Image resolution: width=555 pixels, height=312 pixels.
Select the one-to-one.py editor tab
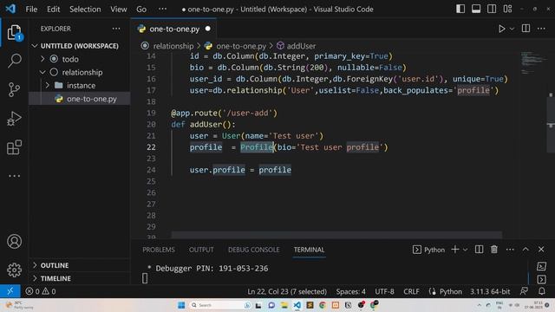[x=174, y=29]
